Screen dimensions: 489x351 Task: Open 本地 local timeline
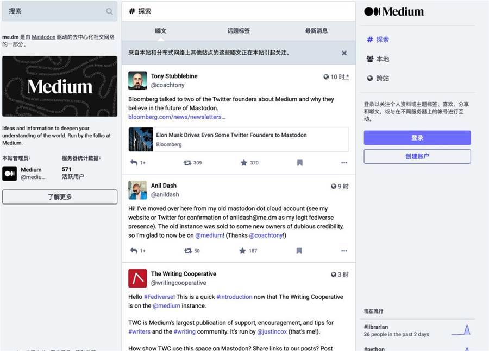tap(378, 59)
